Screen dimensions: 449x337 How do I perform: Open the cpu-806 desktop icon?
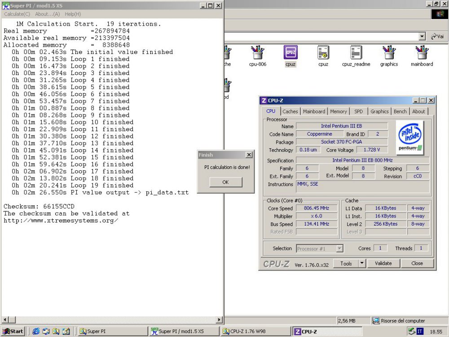pos(257,54)
